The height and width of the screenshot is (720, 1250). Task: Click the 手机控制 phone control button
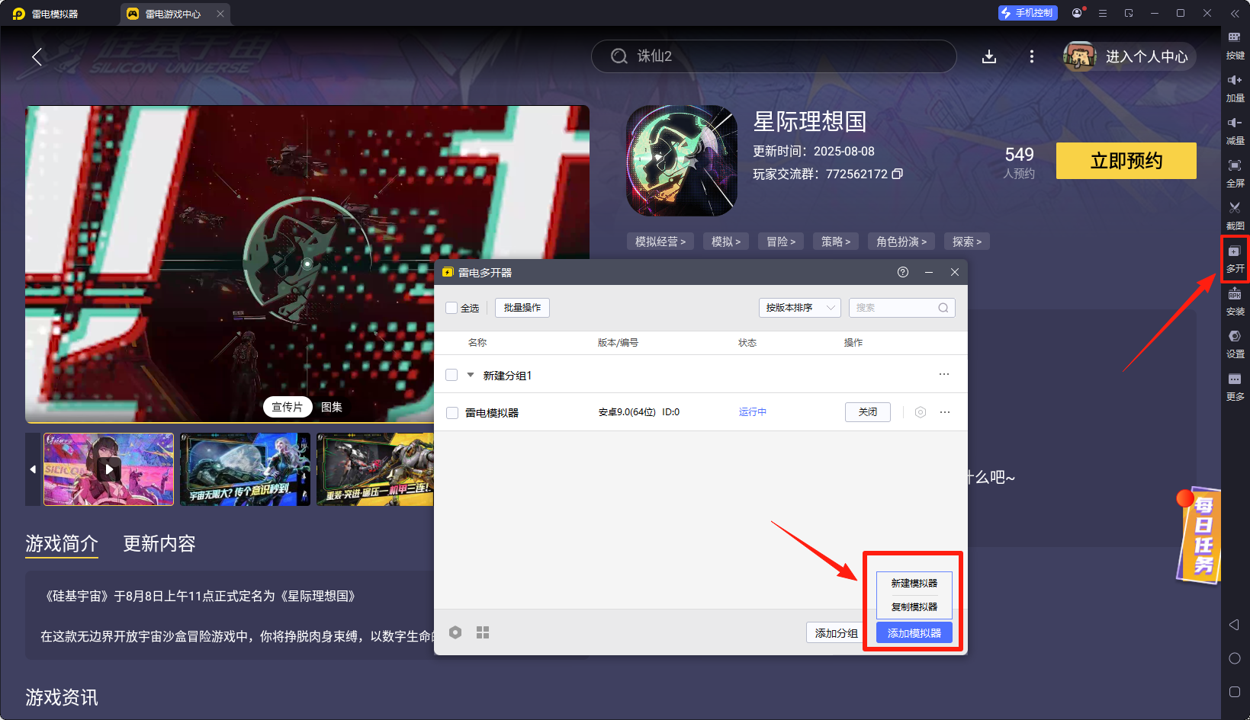[1027, 13]
